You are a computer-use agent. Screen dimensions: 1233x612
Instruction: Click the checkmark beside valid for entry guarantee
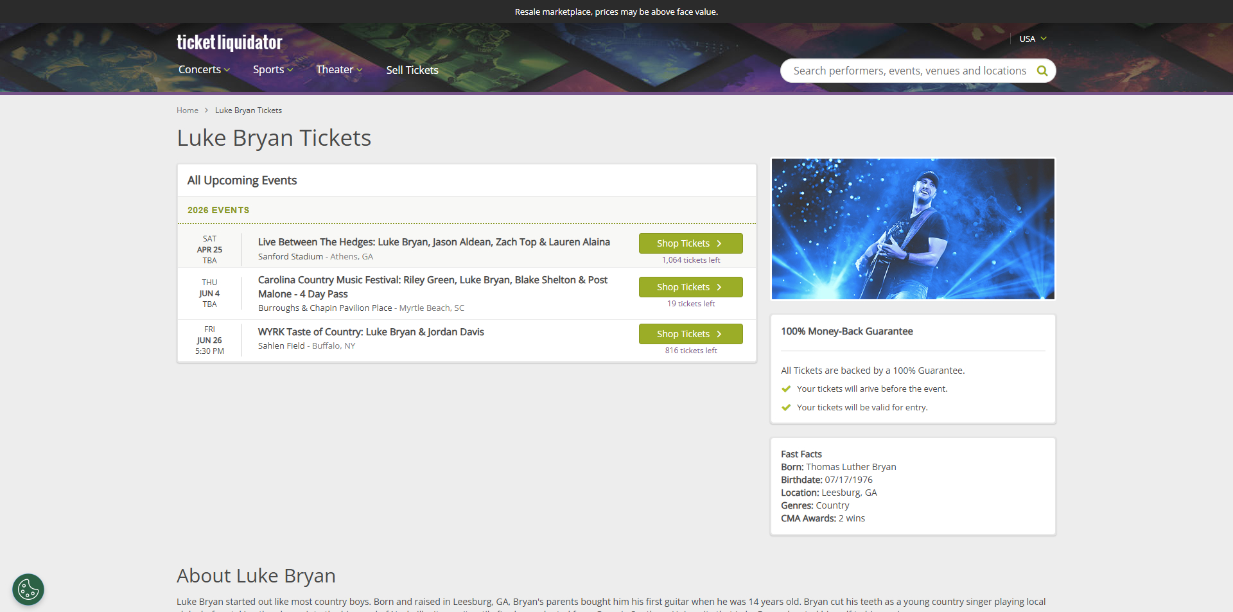786,407
